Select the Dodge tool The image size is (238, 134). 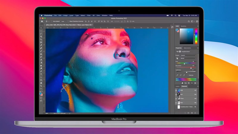click(x=41, y=68)
